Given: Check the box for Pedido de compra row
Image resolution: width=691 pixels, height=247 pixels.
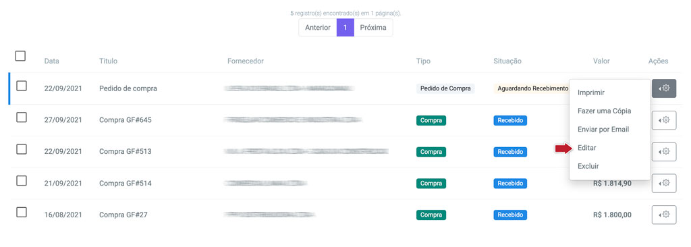Looking at the screenshot, I should point(22,86).
